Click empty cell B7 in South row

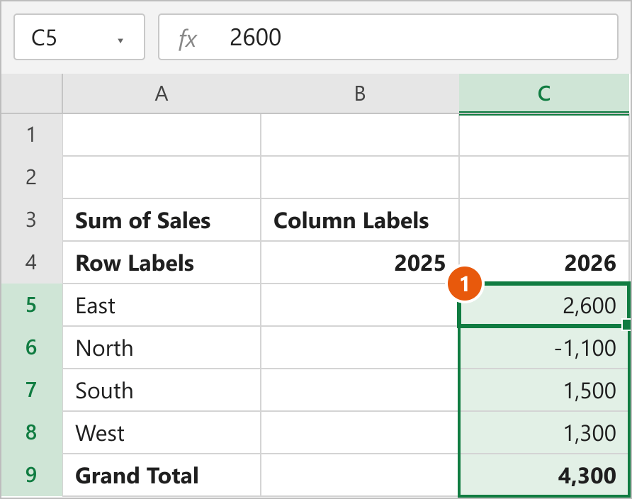[359, 390]
